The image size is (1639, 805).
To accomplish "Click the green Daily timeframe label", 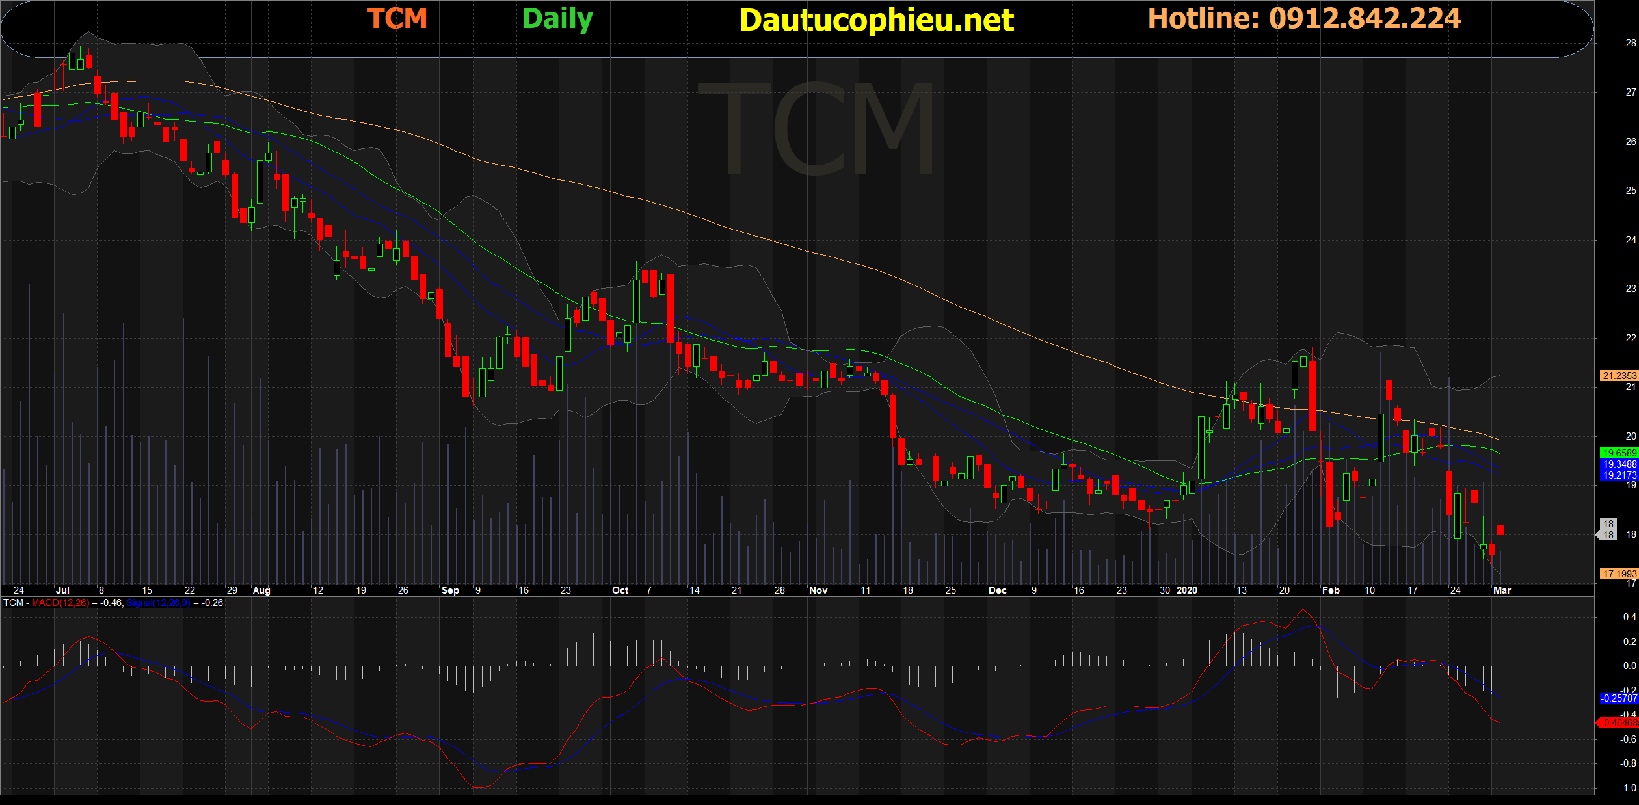I will click(557, 20).
